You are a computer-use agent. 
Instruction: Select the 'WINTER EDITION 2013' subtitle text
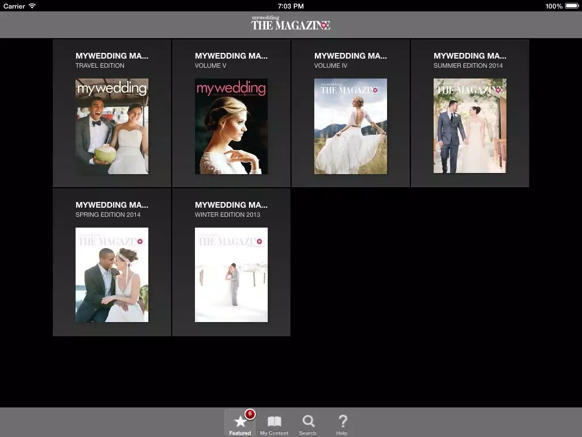pyautogui.click(x=227, y=215)
